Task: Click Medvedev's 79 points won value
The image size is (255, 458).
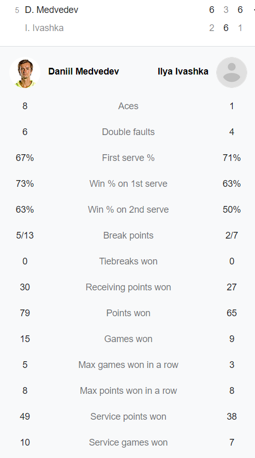Action: tap(25, 313)
